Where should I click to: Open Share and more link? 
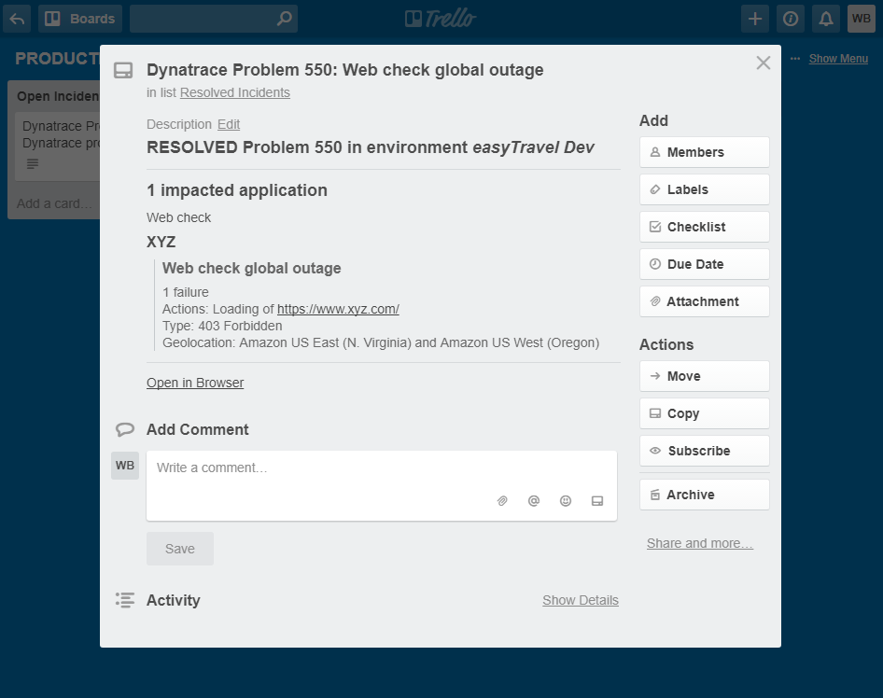(x=699, y=543)
